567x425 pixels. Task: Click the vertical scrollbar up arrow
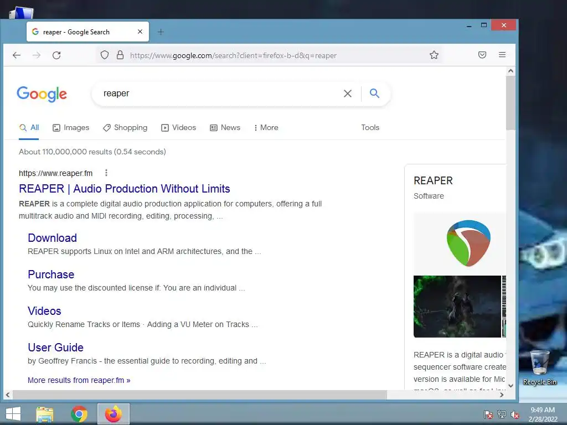511,71
